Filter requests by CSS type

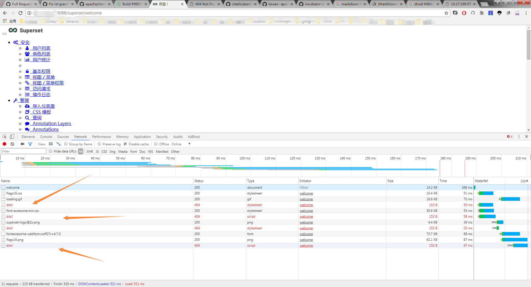(104, 151)
